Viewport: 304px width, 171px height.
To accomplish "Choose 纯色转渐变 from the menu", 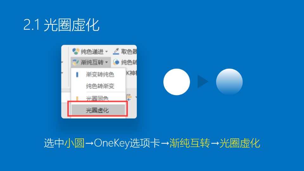I will click(100, 86).
